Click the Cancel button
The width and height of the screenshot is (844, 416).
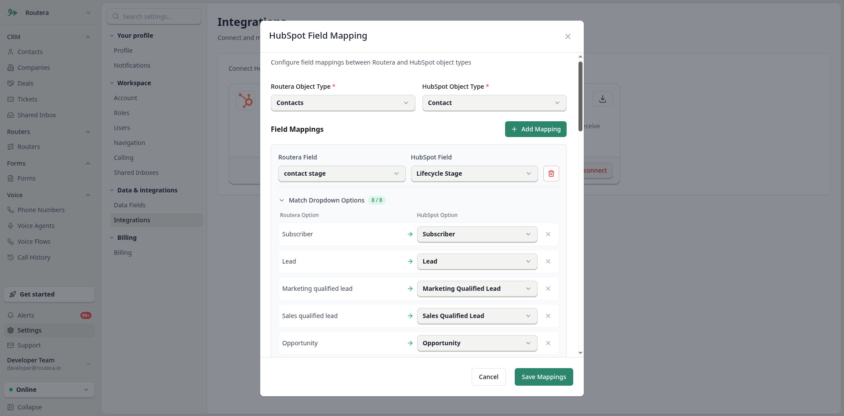488,377
